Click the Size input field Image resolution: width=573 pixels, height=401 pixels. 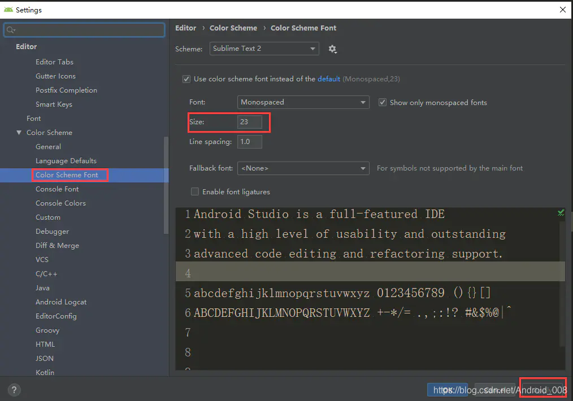[x=250, y=122]
